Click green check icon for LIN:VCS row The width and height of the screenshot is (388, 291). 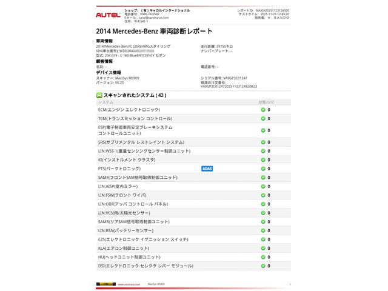(263, 213)
